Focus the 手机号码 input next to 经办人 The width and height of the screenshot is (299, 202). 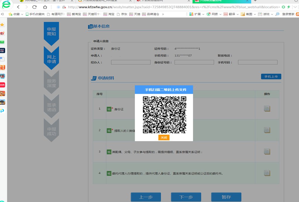point(258,62)
